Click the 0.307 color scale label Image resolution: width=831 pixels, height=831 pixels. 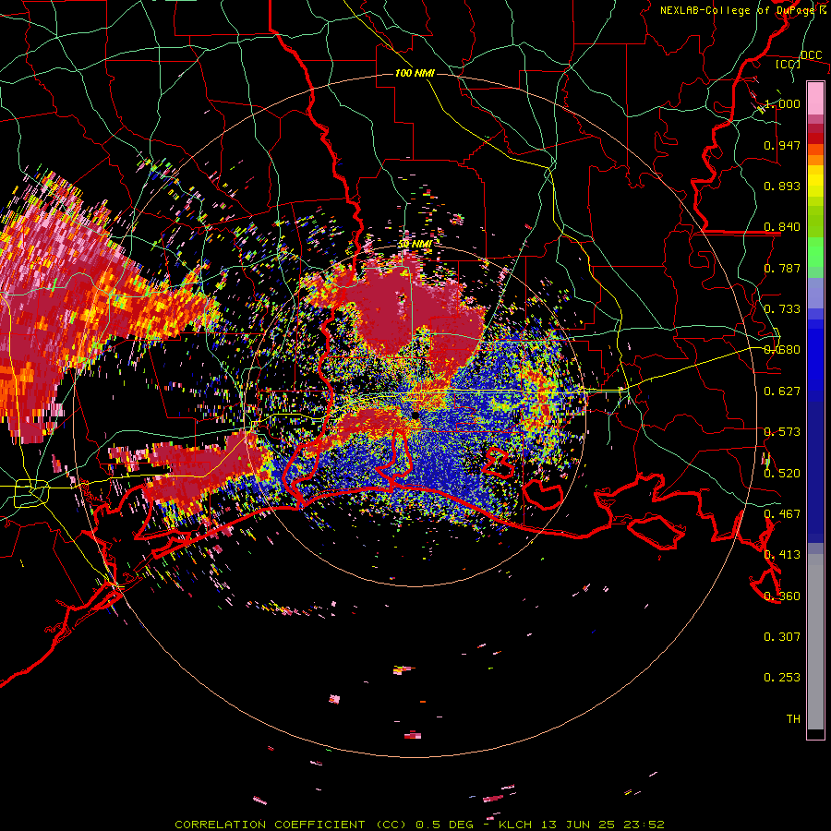pos(782,637)
